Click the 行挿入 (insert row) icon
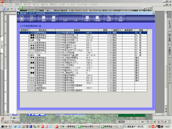 [87, 19]
